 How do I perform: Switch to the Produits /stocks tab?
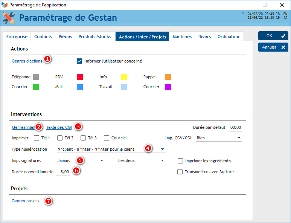pyautogui.click(x=95, y=37)
